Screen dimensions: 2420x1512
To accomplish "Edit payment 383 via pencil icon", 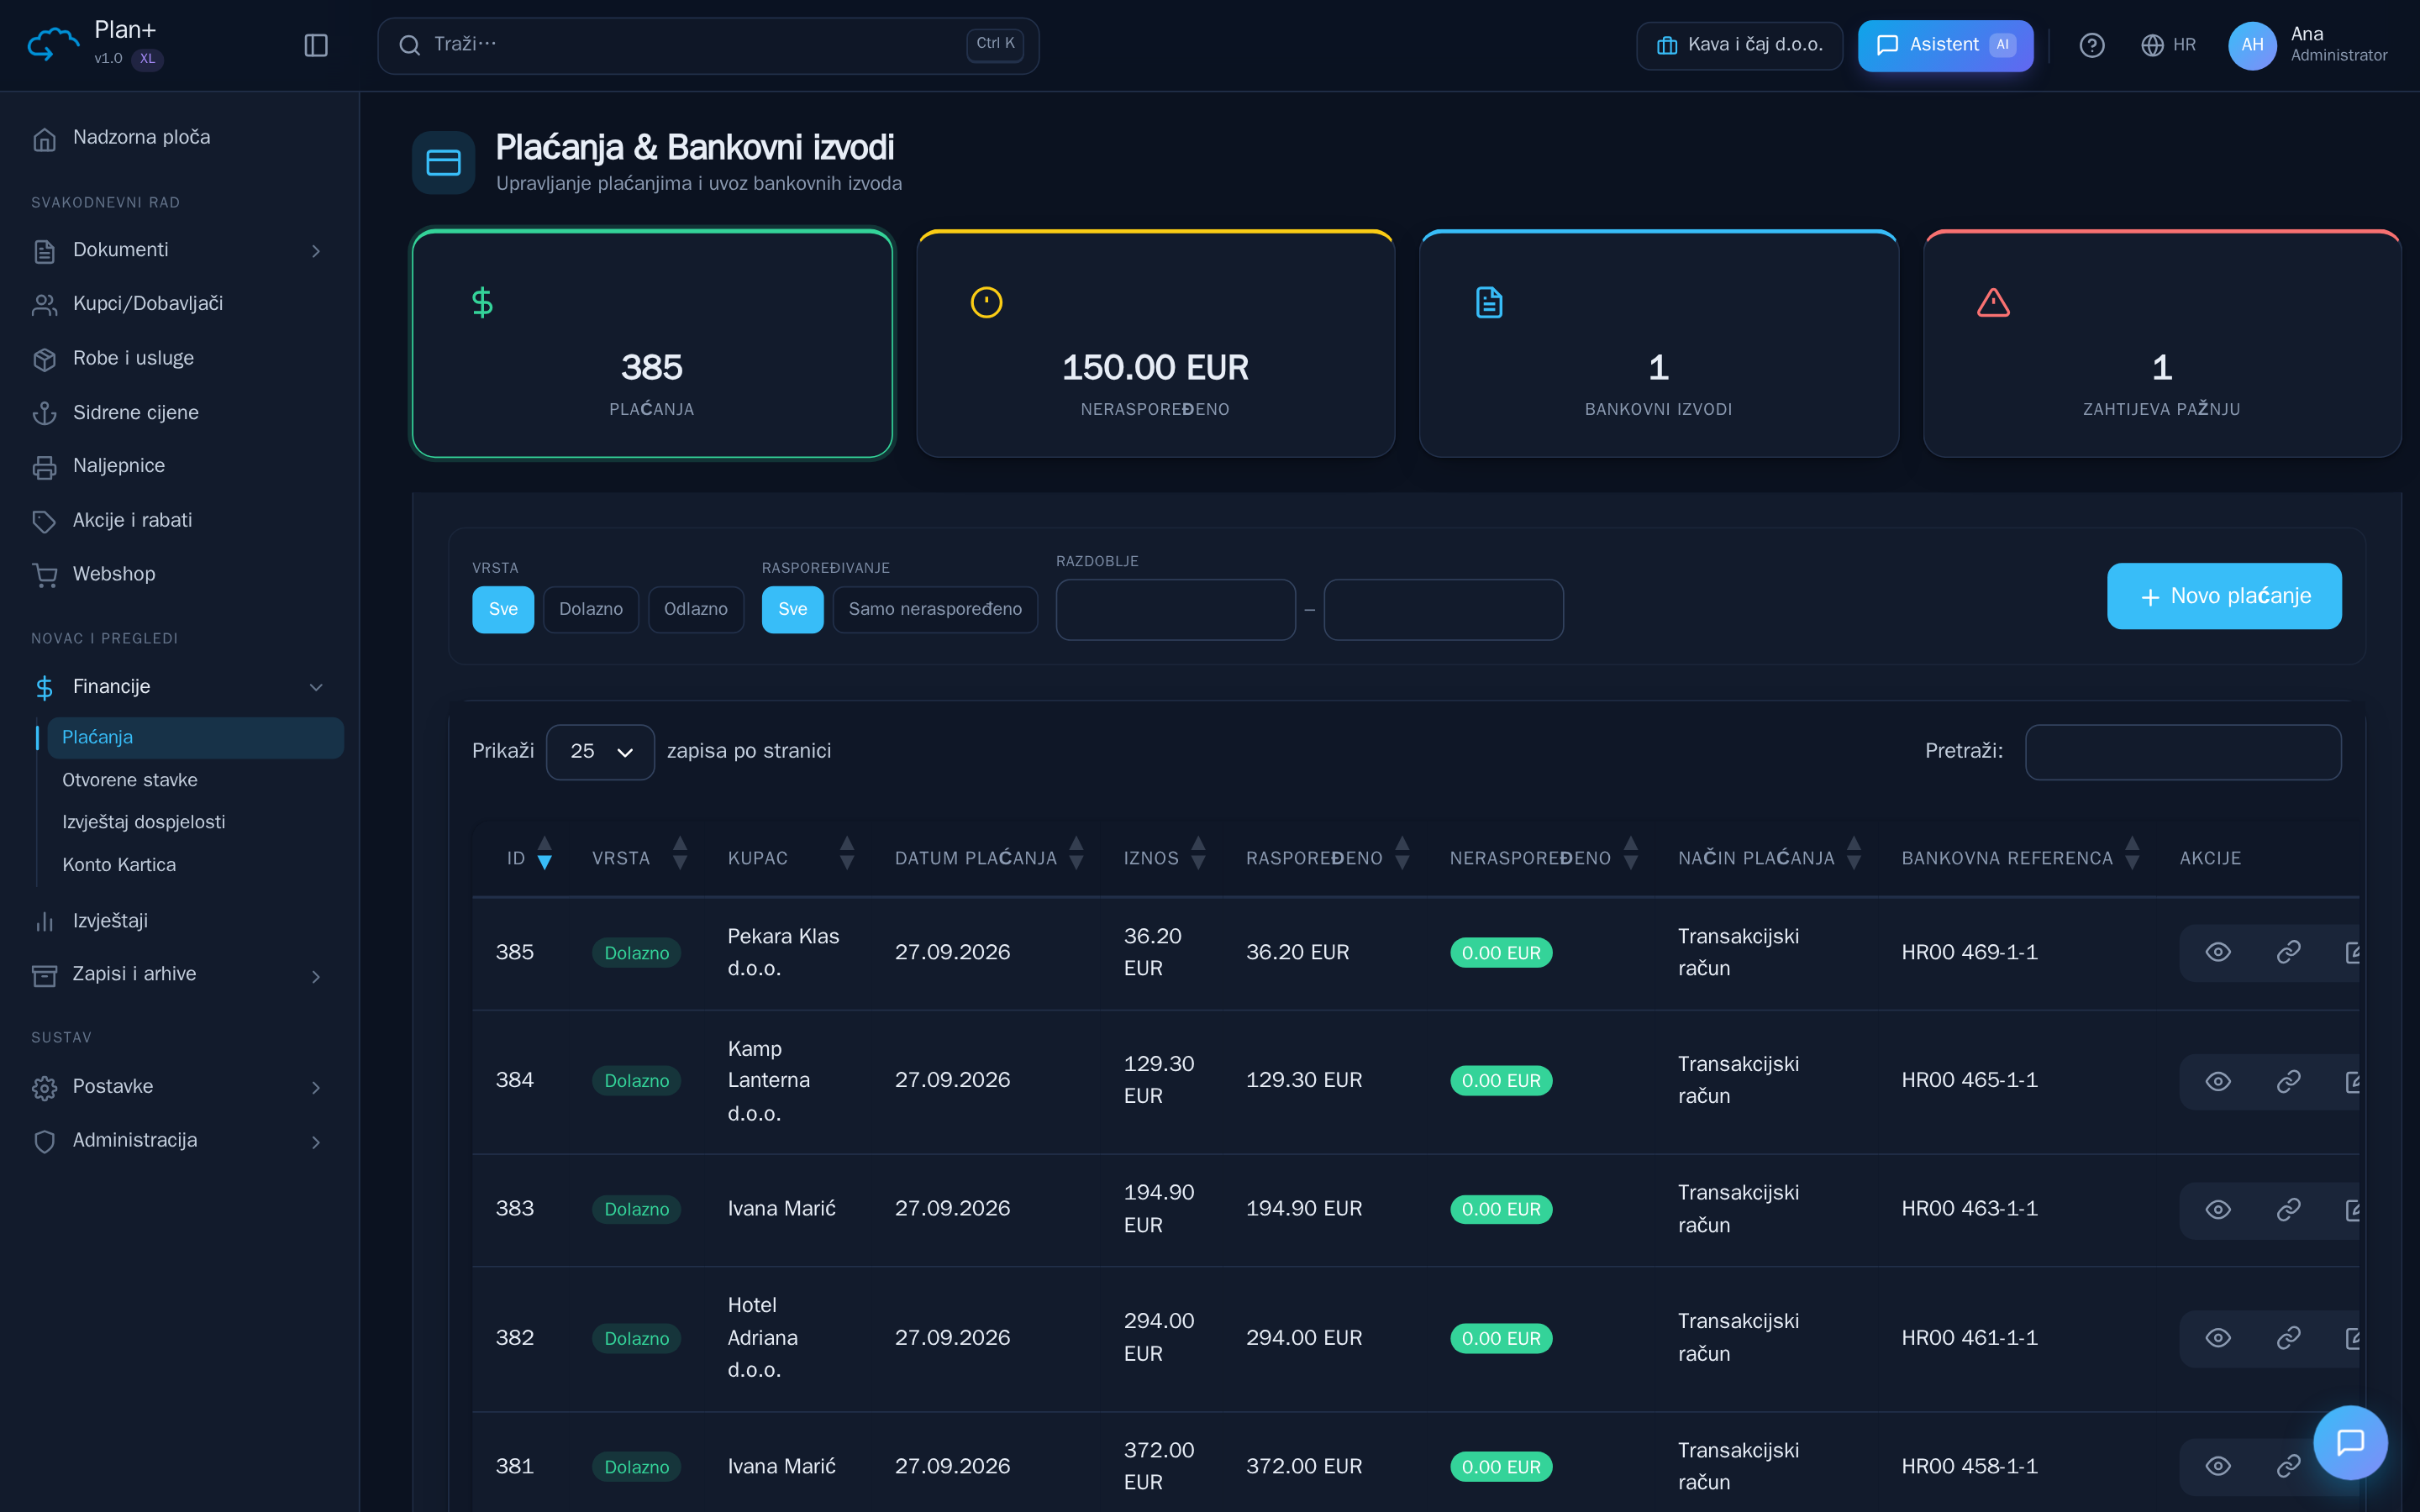I will (2352, 1210).
